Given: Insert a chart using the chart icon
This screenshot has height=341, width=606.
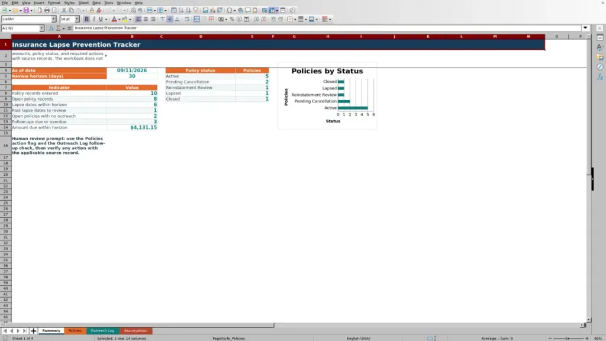Looking at the screenshot, I should tap(212, 11).
